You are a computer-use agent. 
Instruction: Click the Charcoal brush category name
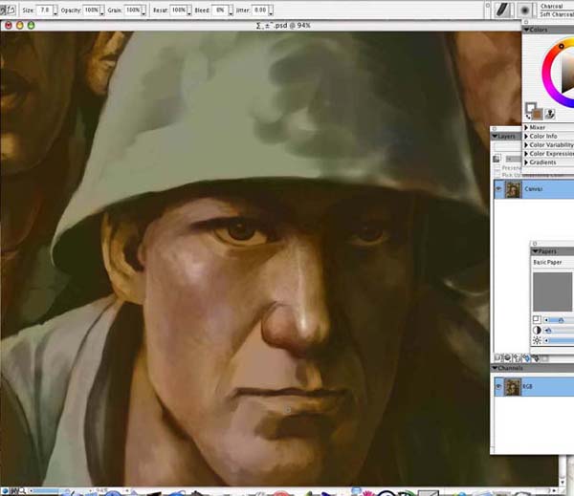552,6
